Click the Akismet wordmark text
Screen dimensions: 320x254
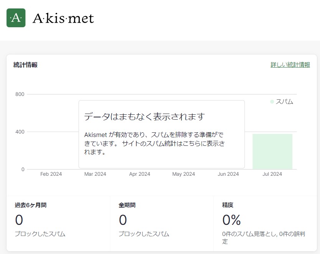(63, 18)
